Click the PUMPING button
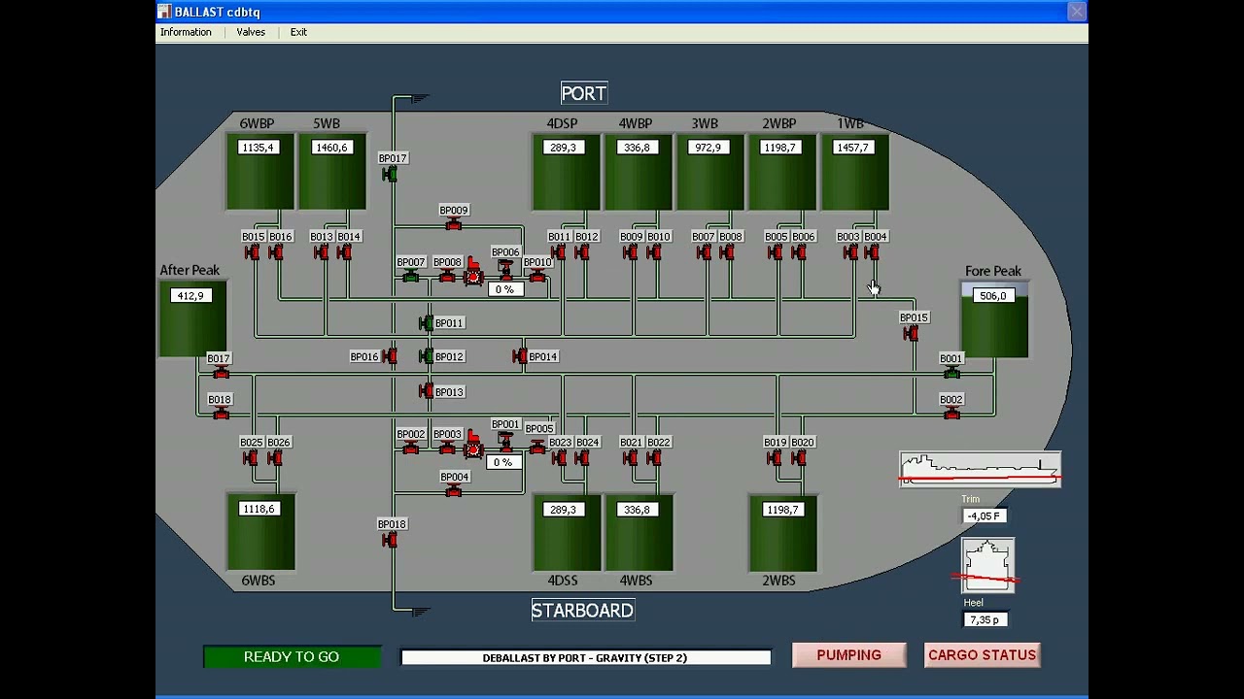Screen dimensions: 1244x699 (x=849, y=655)
